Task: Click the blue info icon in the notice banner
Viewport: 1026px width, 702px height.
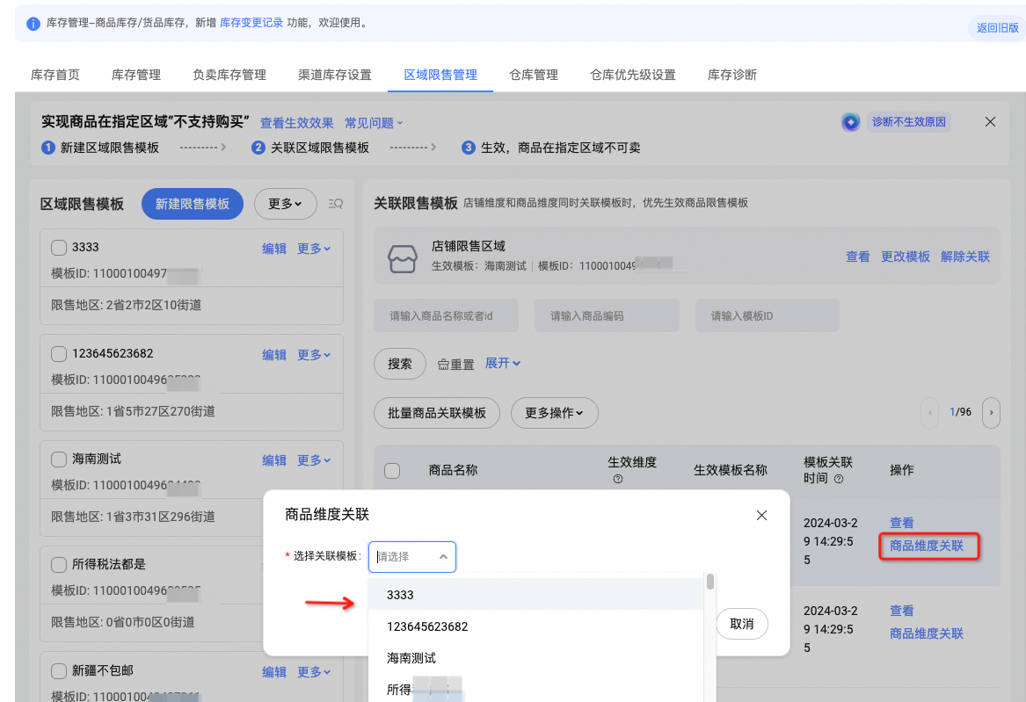Action: coord(33,24)
